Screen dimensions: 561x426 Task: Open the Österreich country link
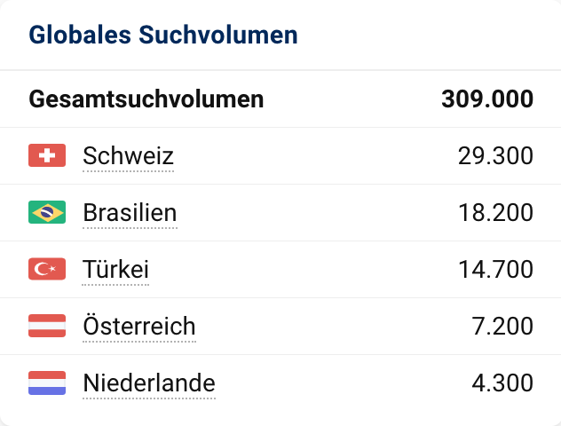pyautogui.click(x=138, y=327)
